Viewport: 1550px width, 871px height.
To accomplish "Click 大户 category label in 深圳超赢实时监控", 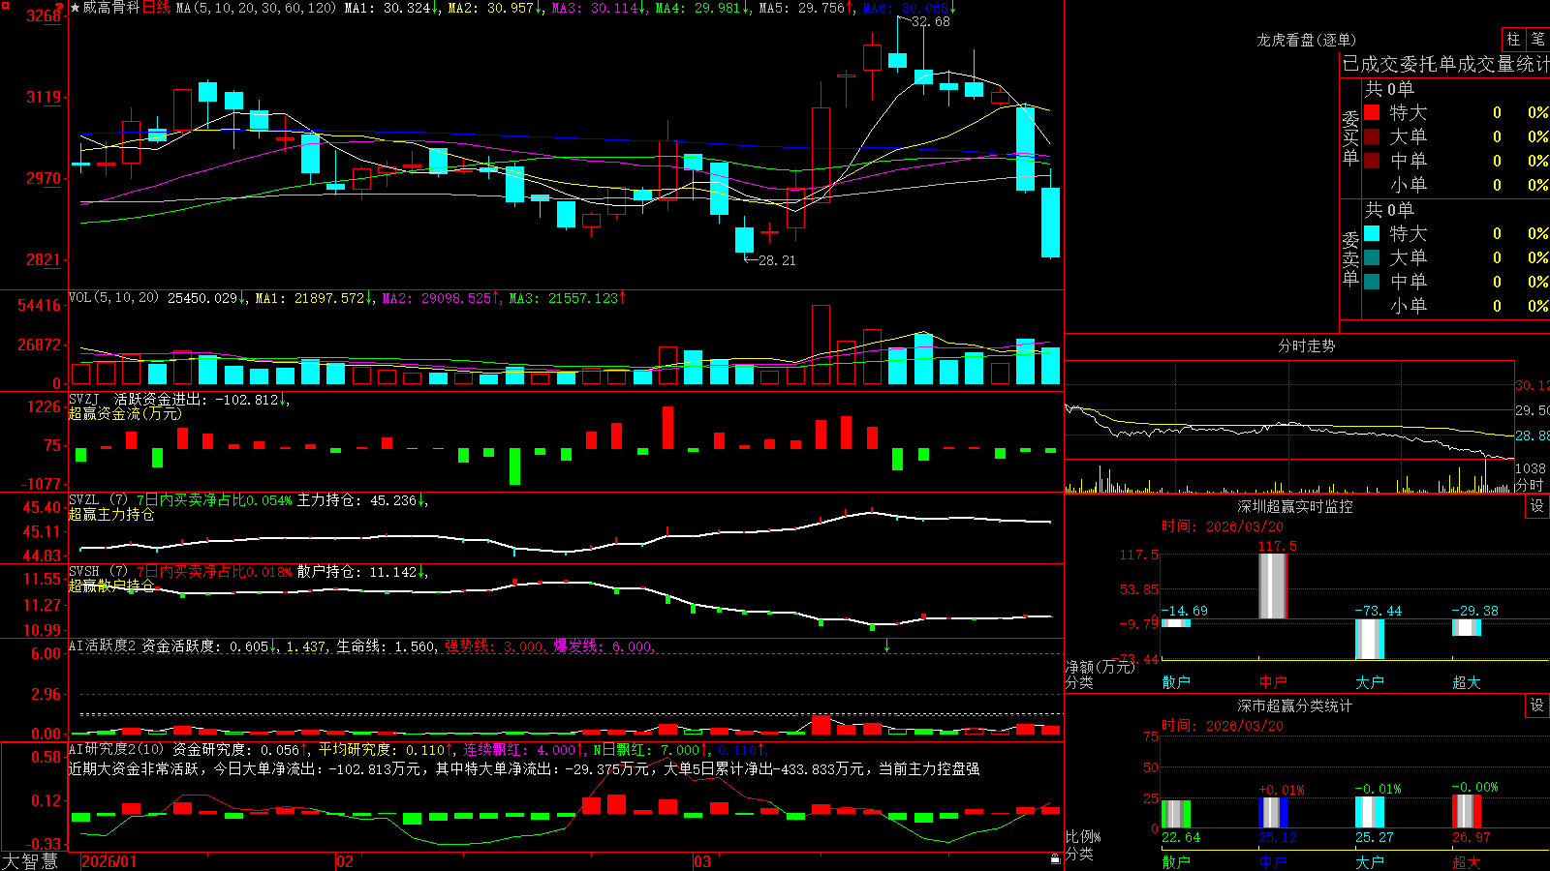I will click(1369, 682).
